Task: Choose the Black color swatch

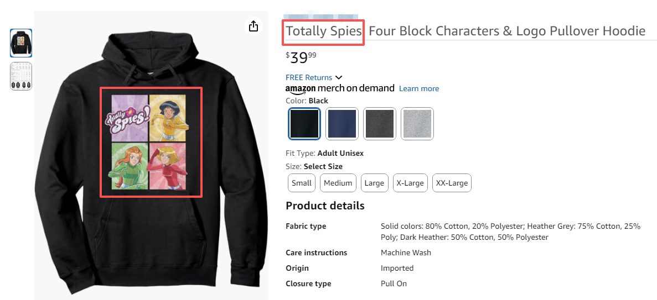Action: pyautogui.click(x=304, y=123)
